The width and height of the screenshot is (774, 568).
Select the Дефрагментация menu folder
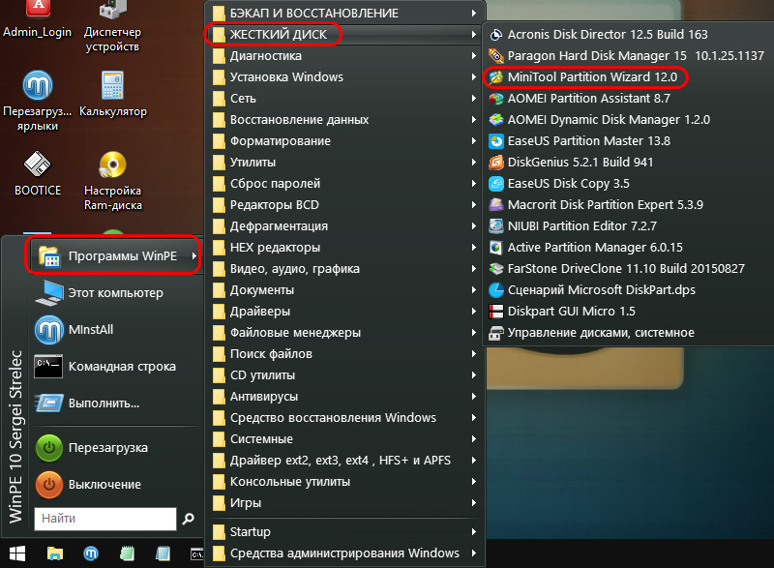[x=345, y=226]
